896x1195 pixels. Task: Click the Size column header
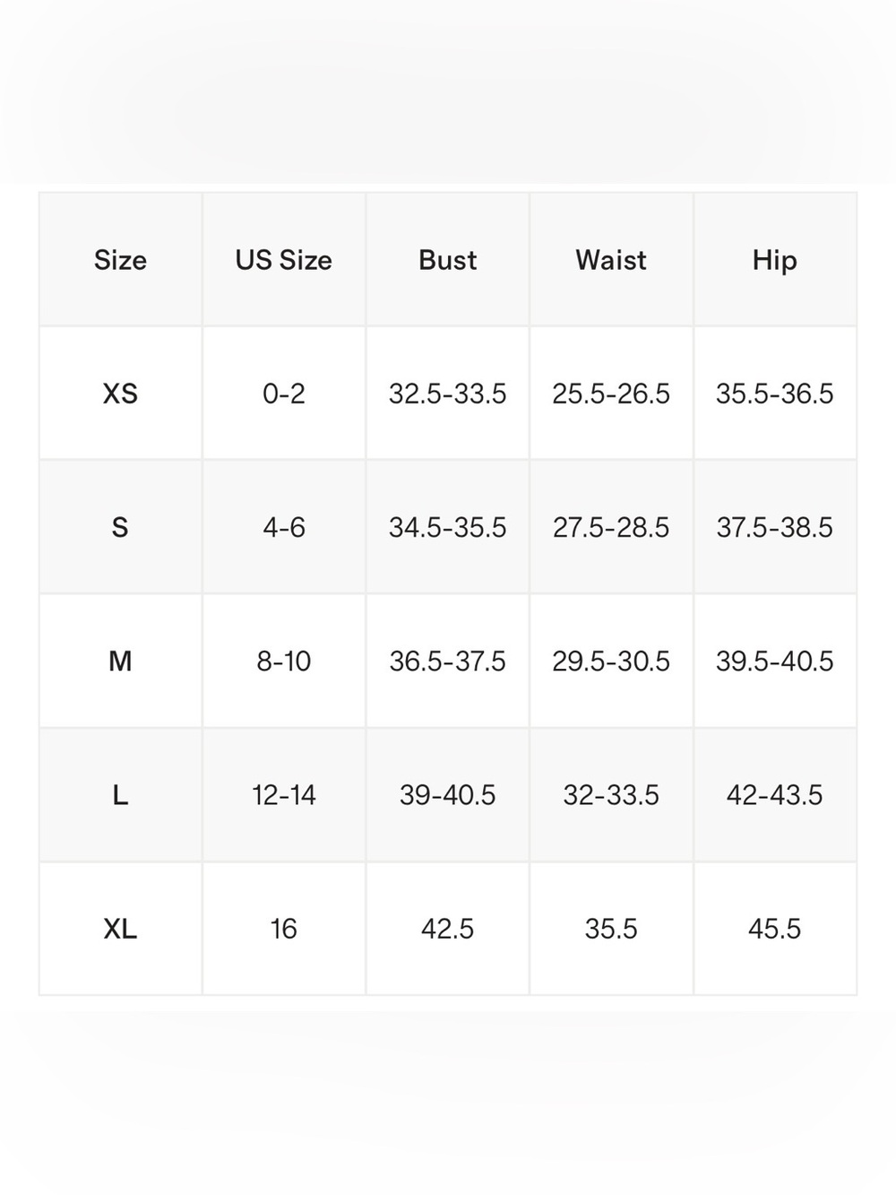tap(120, 260)
